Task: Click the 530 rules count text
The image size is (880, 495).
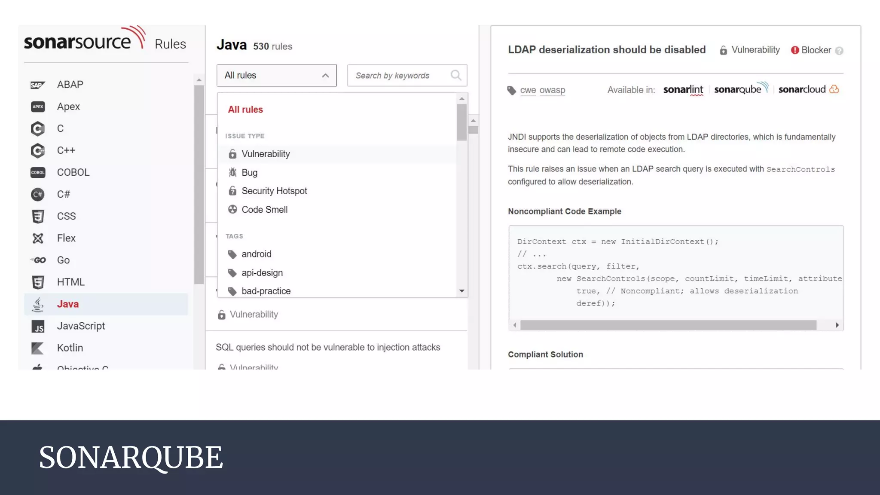Action: pyautogui.click(x=273, y=46)
